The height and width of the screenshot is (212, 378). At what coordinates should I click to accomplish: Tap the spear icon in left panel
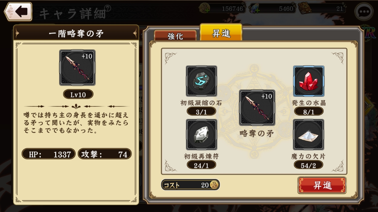pyautogui.click(x=77, y=68)
